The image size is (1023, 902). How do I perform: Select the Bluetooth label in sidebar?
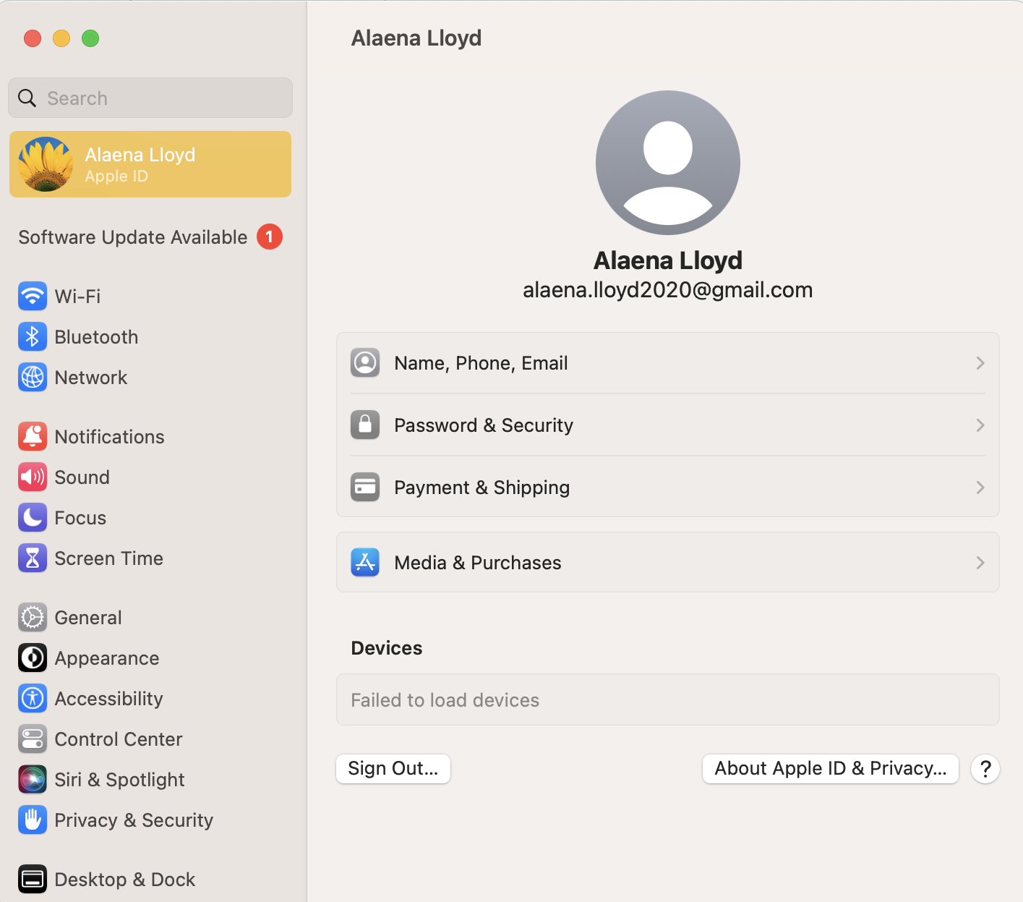[96, 337]
